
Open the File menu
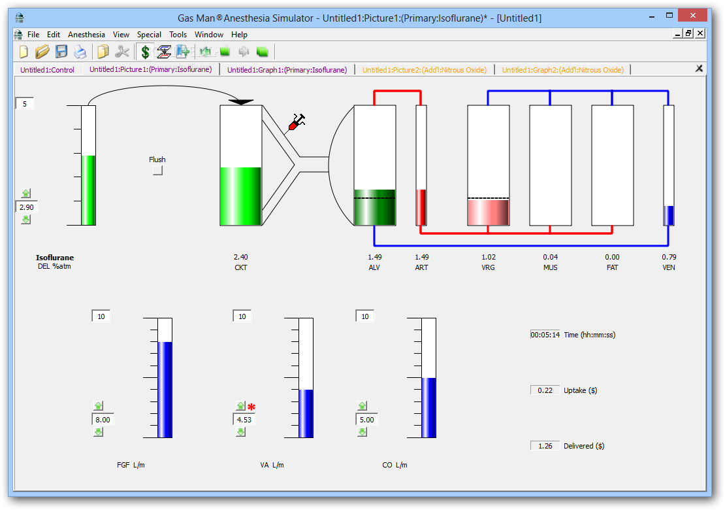pos(33,34)
